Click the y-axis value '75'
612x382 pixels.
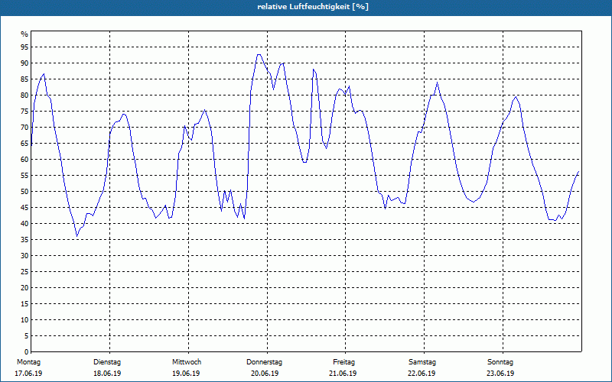coord(24,111)
